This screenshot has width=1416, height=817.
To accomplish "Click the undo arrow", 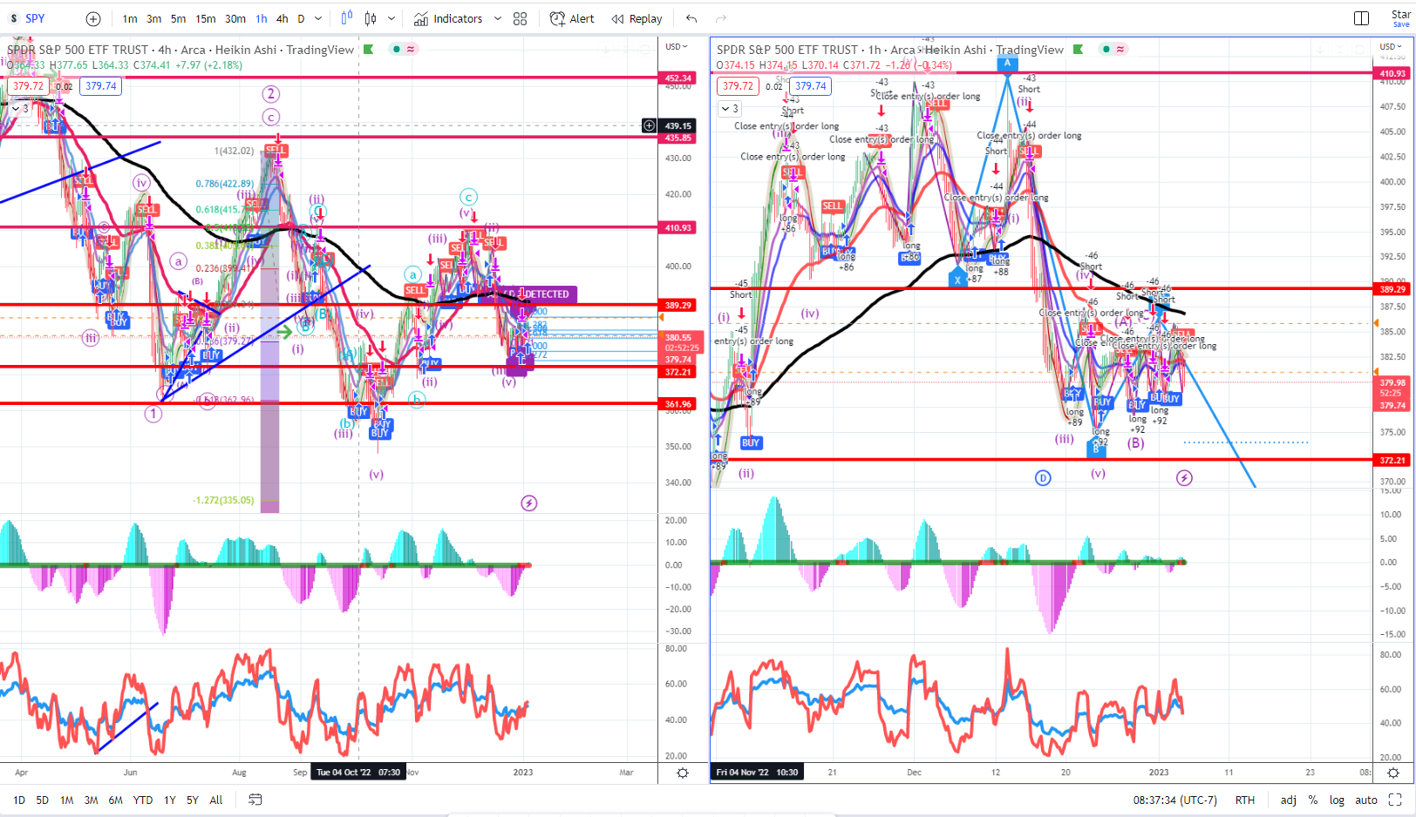I will 691,18.
